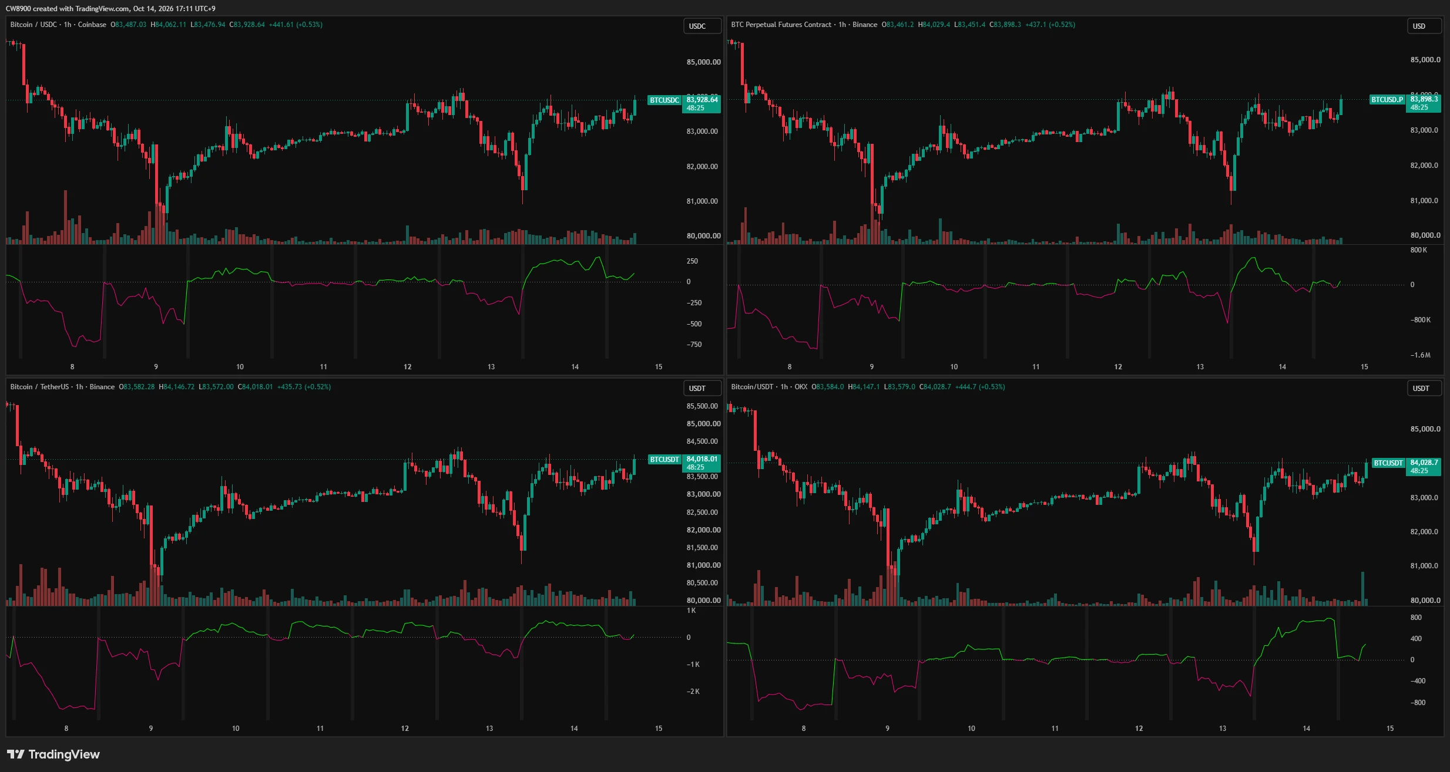Click the -1.6 M indicator scale value
The height and width of the screenshot is (772, 1450).
1420,355
